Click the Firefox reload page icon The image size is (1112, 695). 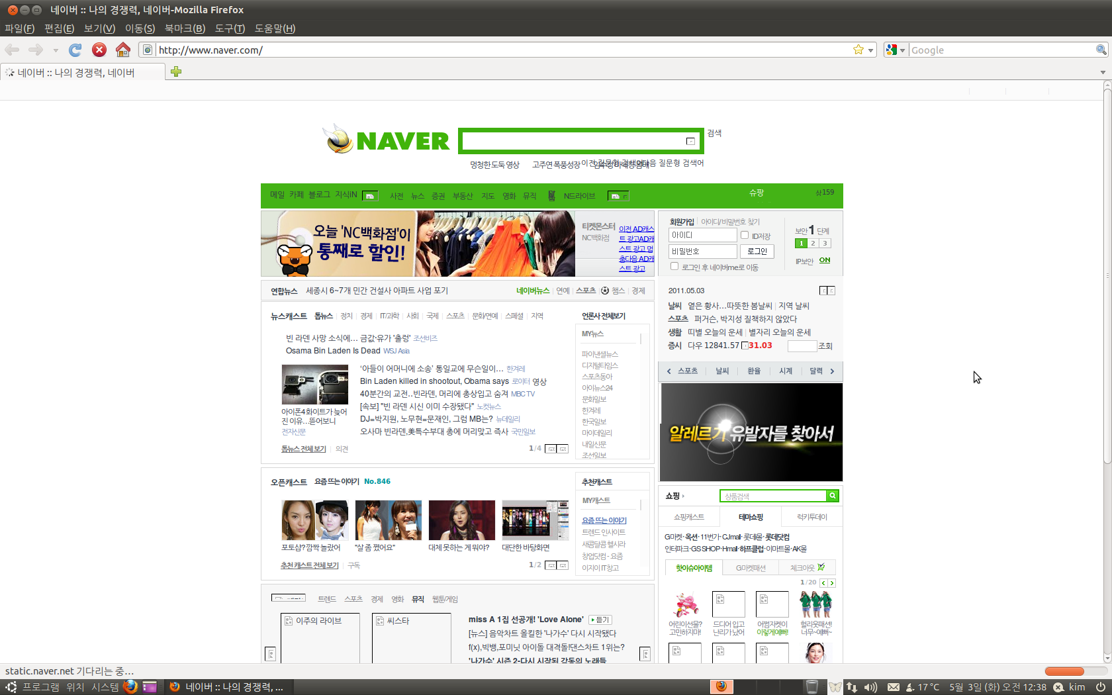75,50
